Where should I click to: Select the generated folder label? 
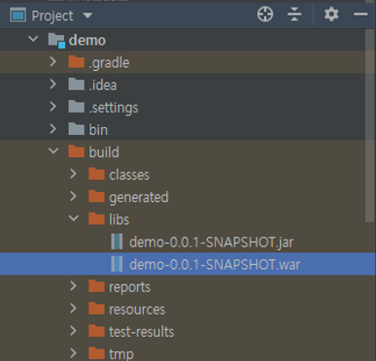click(x=139, y=198)
